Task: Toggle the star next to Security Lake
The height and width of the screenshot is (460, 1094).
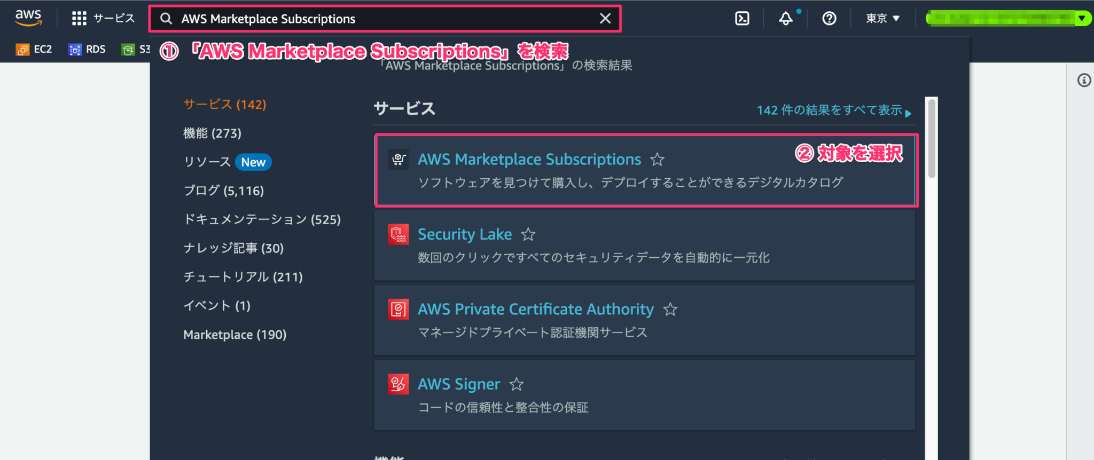Action: click(x=529, y=234)
